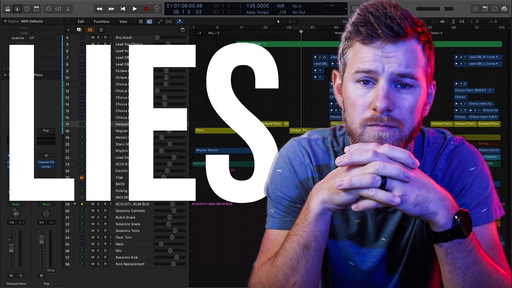The width and height of the screenshot is (512, 288).
Task: Collapse the Region MIDI Defaults disclosure triangle
Action: pyautogui.click(x=5, y=21)
